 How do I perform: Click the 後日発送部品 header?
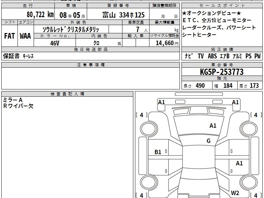tap(90, 49)
